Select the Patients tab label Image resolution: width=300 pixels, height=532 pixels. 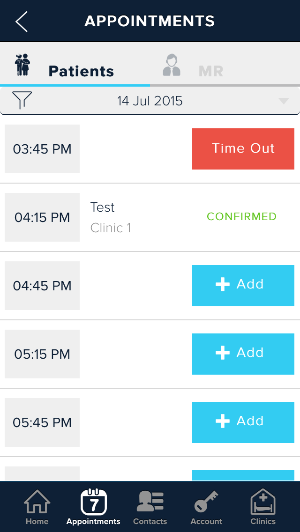point(81,71)
